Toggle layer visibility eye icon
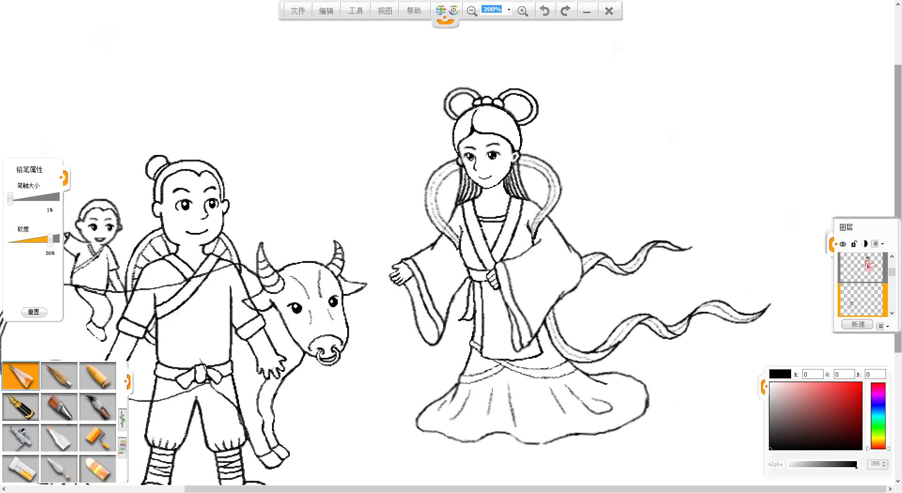This screenshot has height=493, width=902. (843, 244)
